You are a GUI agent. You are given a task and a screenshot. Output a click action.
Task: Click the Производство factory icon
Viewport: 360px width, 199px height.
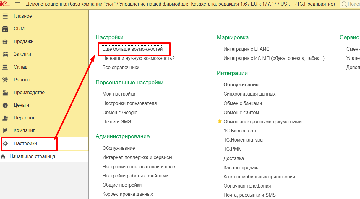click(5, 93)
